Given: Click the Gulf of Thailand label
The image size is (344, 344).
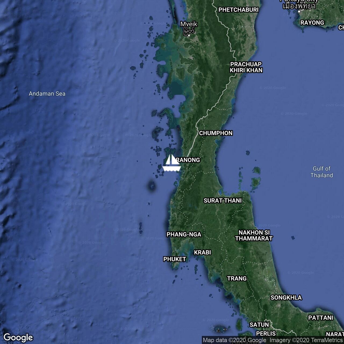Looking at the screenshot, I should pyautogui.click(x=322, y=172).
